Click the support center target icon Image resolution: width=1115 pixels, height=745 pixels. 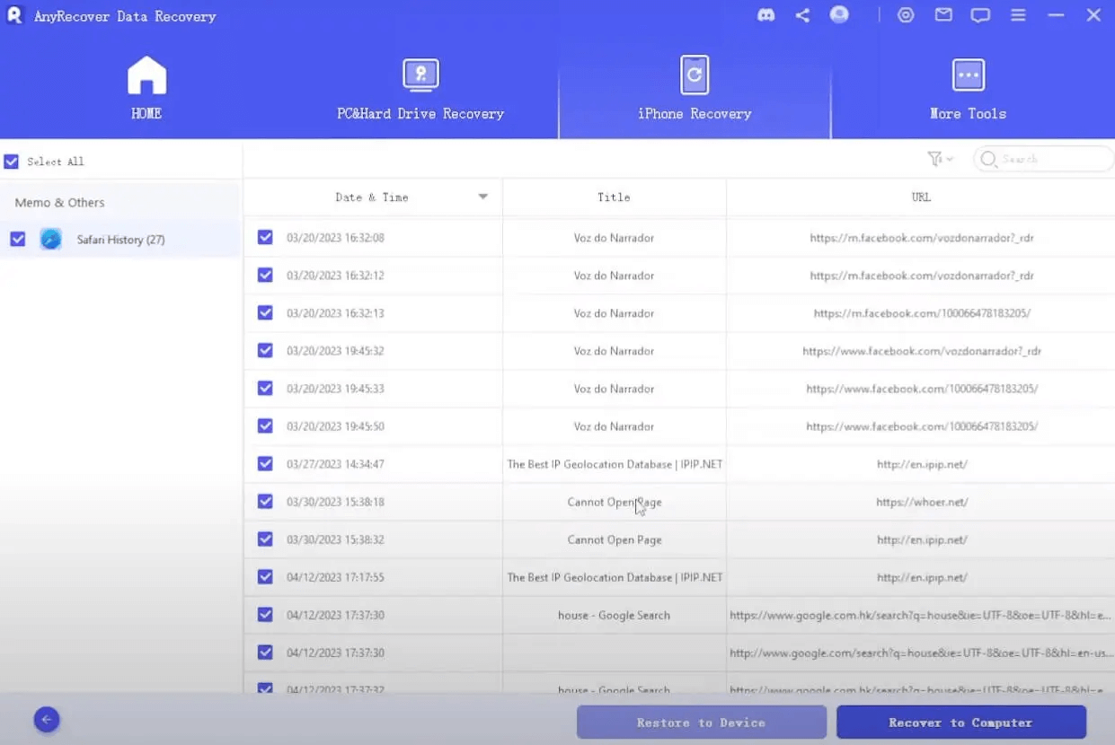coord(905,15)
